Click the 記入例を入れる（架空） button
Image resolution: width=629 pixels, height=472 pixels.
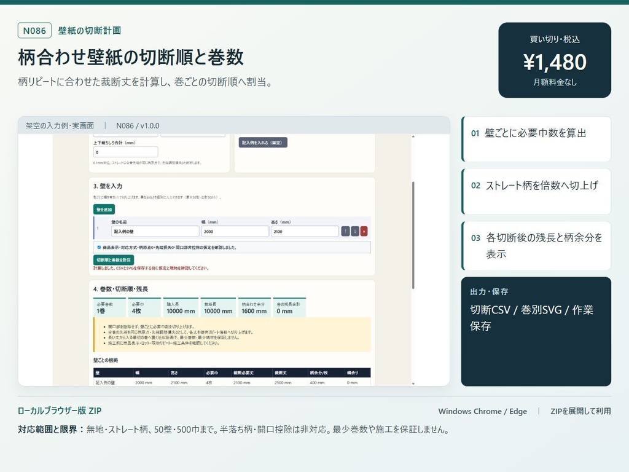click(x=263, y=143)
